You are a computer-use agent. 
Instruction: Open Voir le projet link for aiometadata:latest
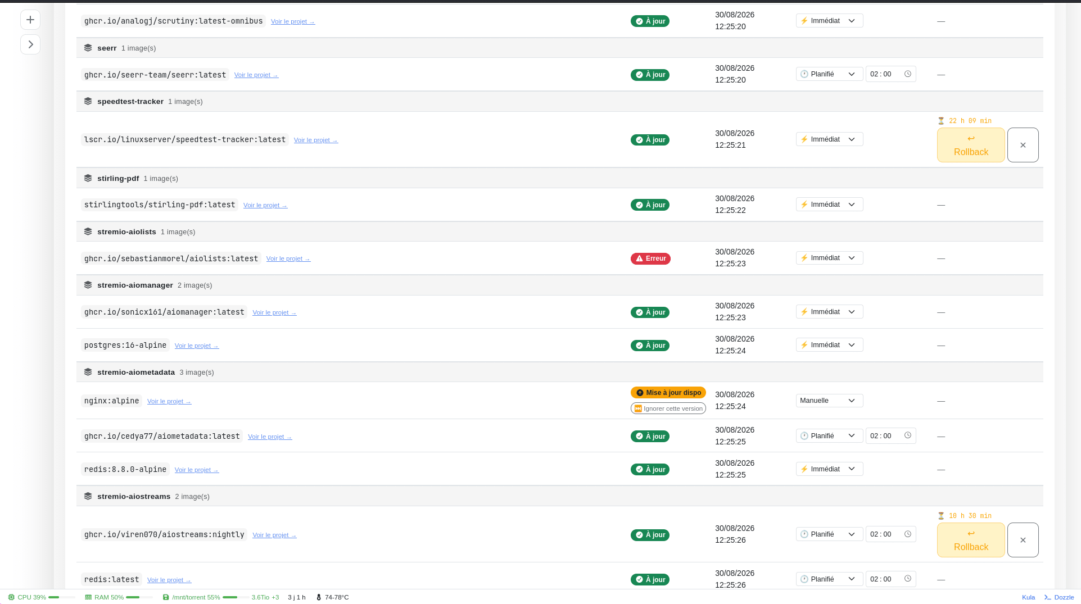coord(270,437)
